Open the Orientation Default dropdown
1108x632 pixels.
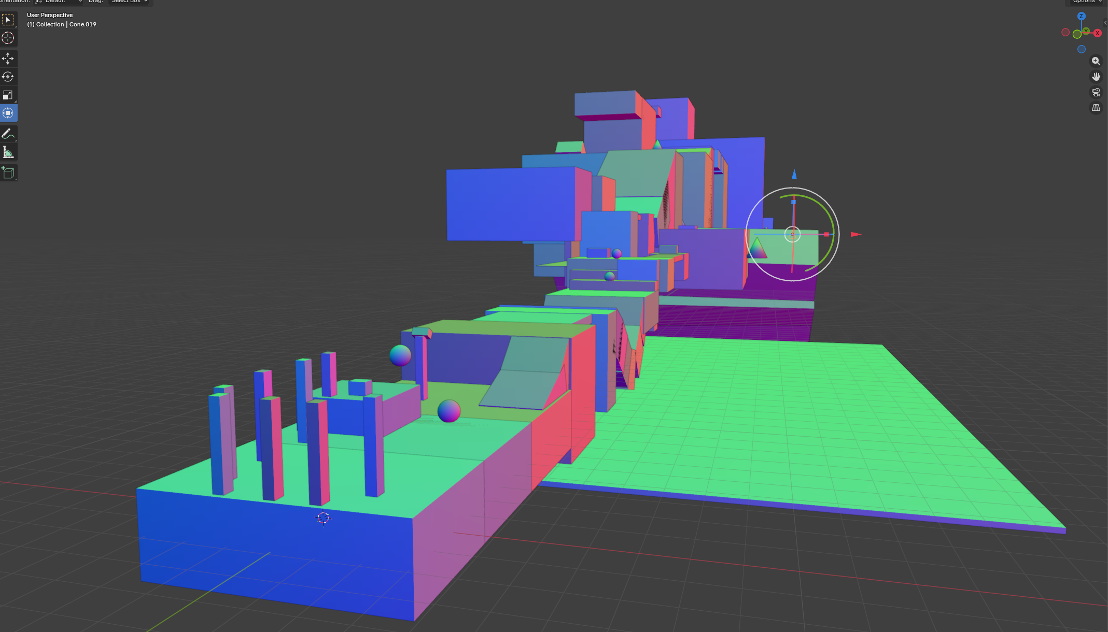pos(58,2)
